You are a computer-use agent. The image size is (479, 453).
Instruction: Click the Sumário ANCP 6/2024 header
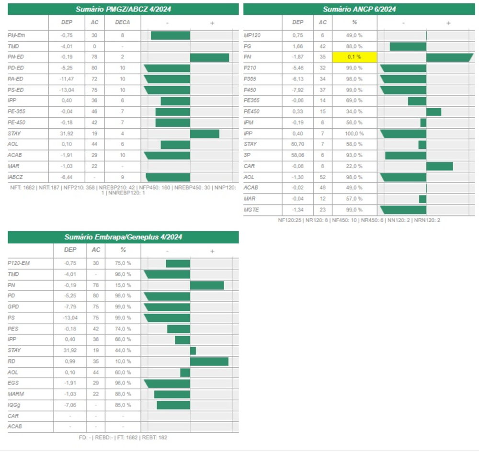point(359,9)
